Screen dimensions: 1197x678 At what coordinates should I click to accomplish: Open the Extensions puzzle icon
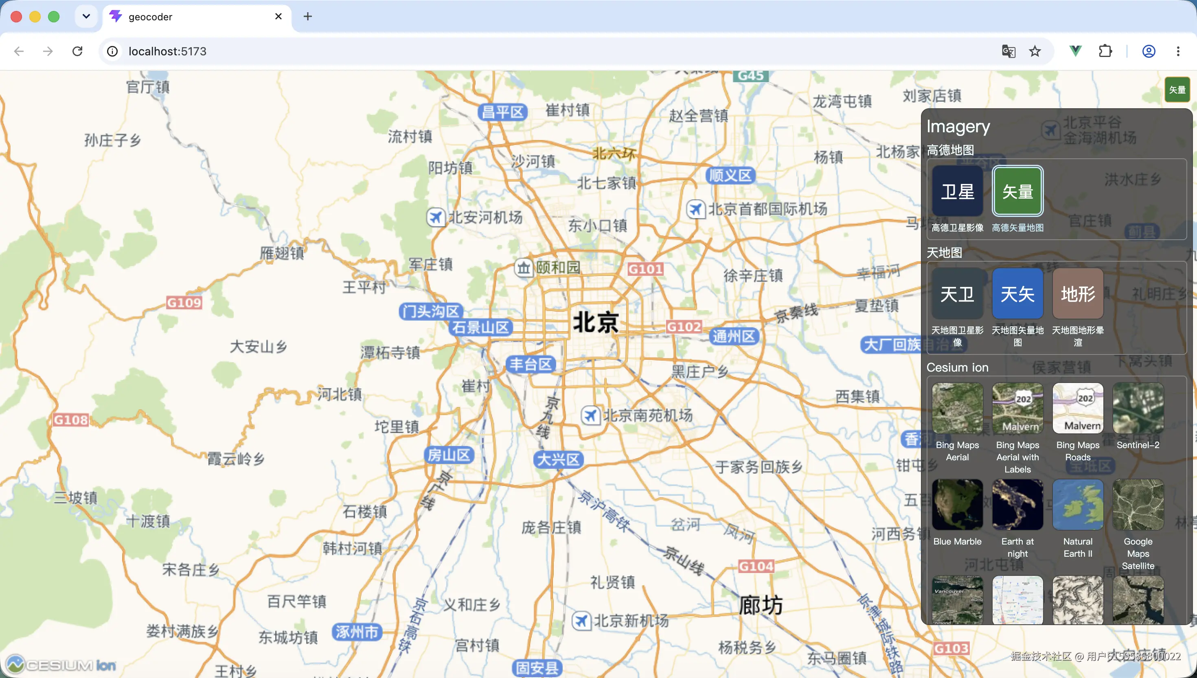pyautogui.click(x=1105, y=51)
